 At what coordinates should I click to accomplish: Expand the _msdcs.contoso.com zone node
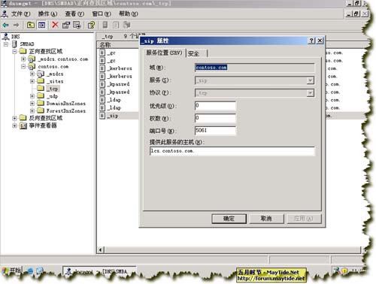[x=23, y=59]
